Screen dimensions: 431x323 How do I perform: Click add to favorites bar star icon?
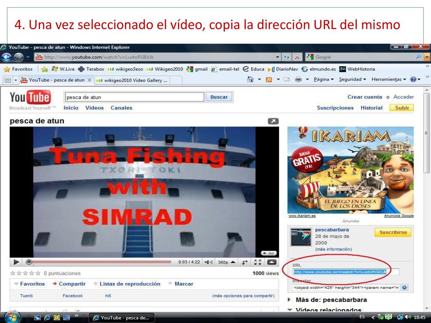(44, 69)
